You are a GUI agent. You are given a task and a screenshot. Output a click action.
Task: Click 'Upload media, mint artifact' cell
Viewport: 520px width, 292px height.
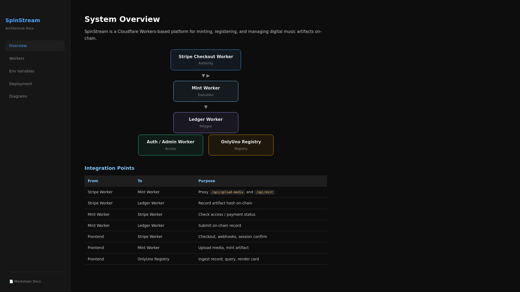[261, 248]
